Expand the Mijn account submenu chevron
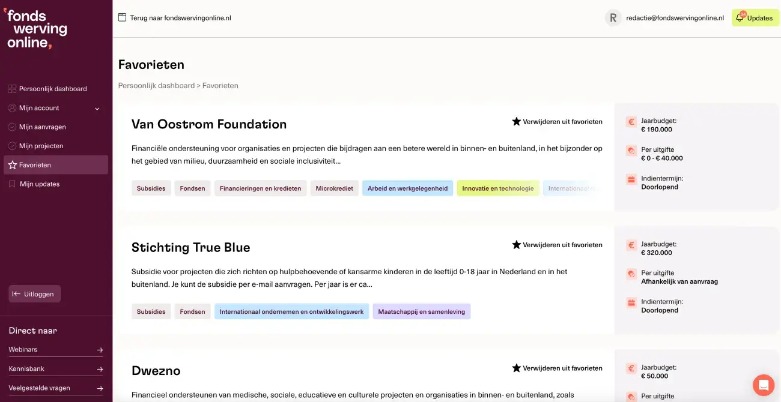The image size is (781, 402). (97, 109)
